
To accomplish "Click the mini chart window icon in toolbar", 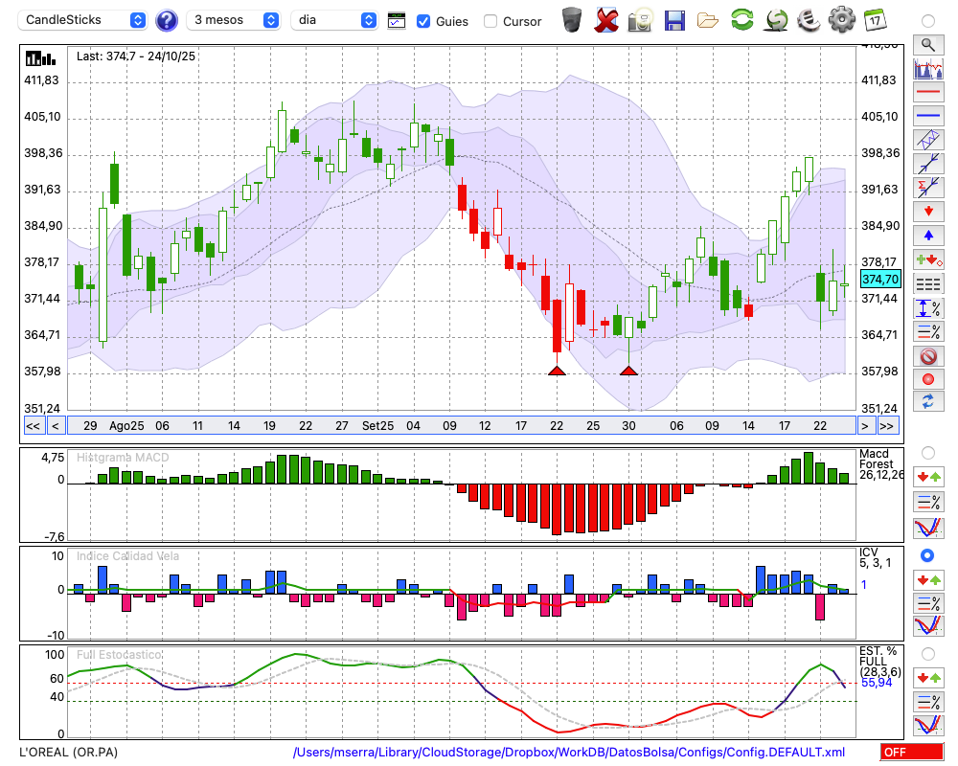I will point(397,21).
